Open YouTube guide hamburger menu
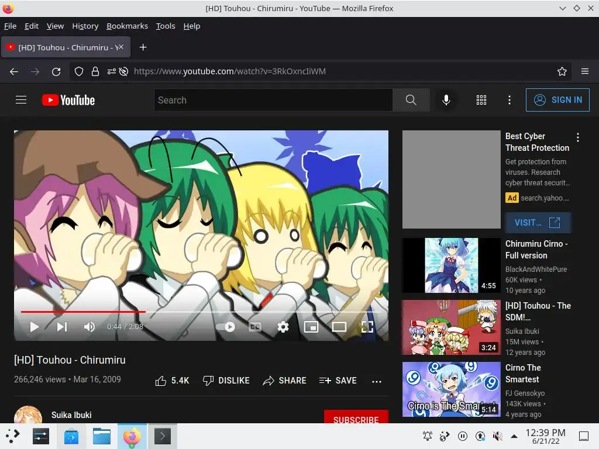This screenshot has height=449, width=599. [x=21, y=100]
